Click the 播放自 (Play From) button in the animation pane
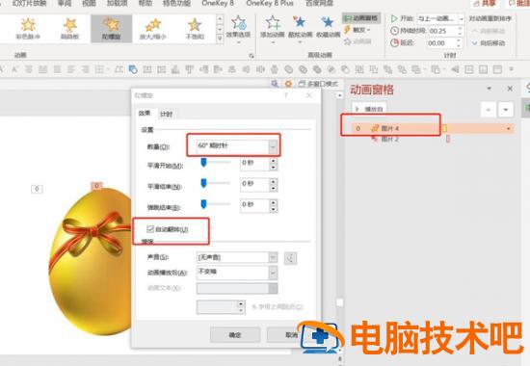 tap(369, 109)
